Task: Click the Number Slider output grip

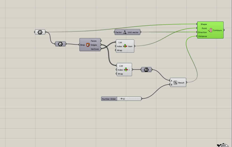Action: click(142, 99)
